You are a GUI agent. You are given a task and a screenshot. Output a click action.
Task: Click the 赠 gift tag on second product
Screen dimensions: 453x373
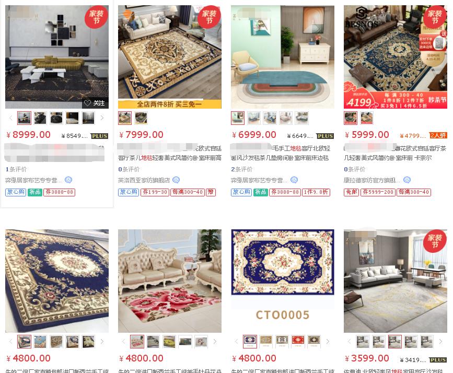tap(211, 192)
